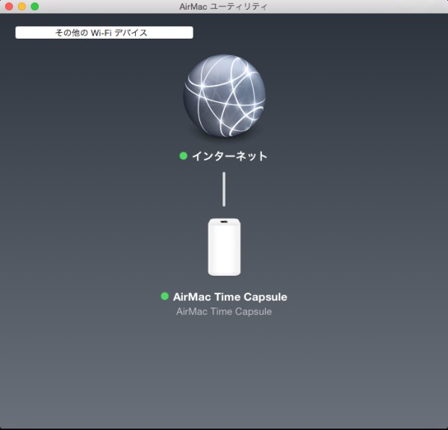Select the AirMac Time Capsule device icon
The height and width of the screenshot is (430, 448).
(x=224, y=247)
